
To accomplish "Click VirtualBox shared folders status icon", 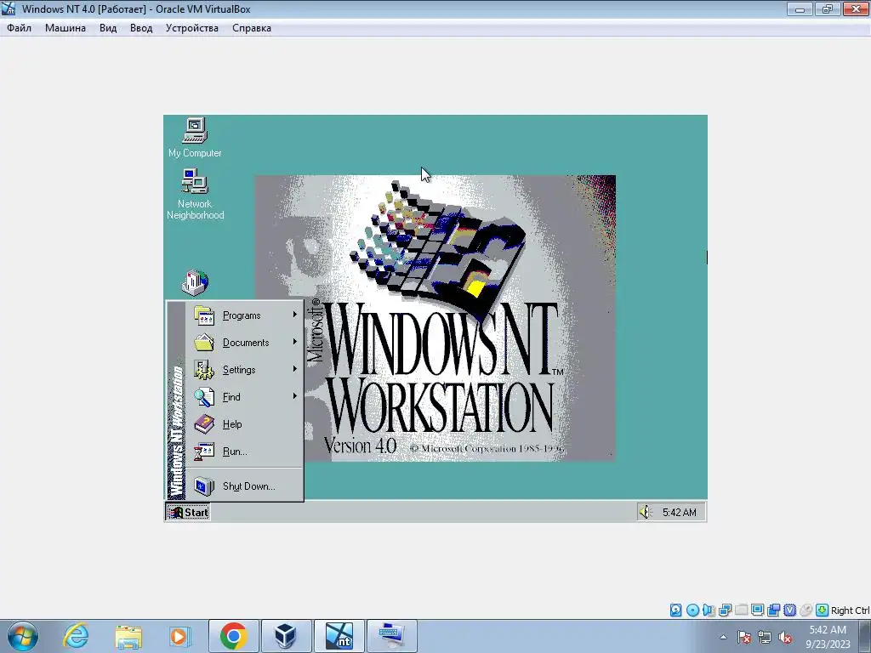I will click(741, 610).
